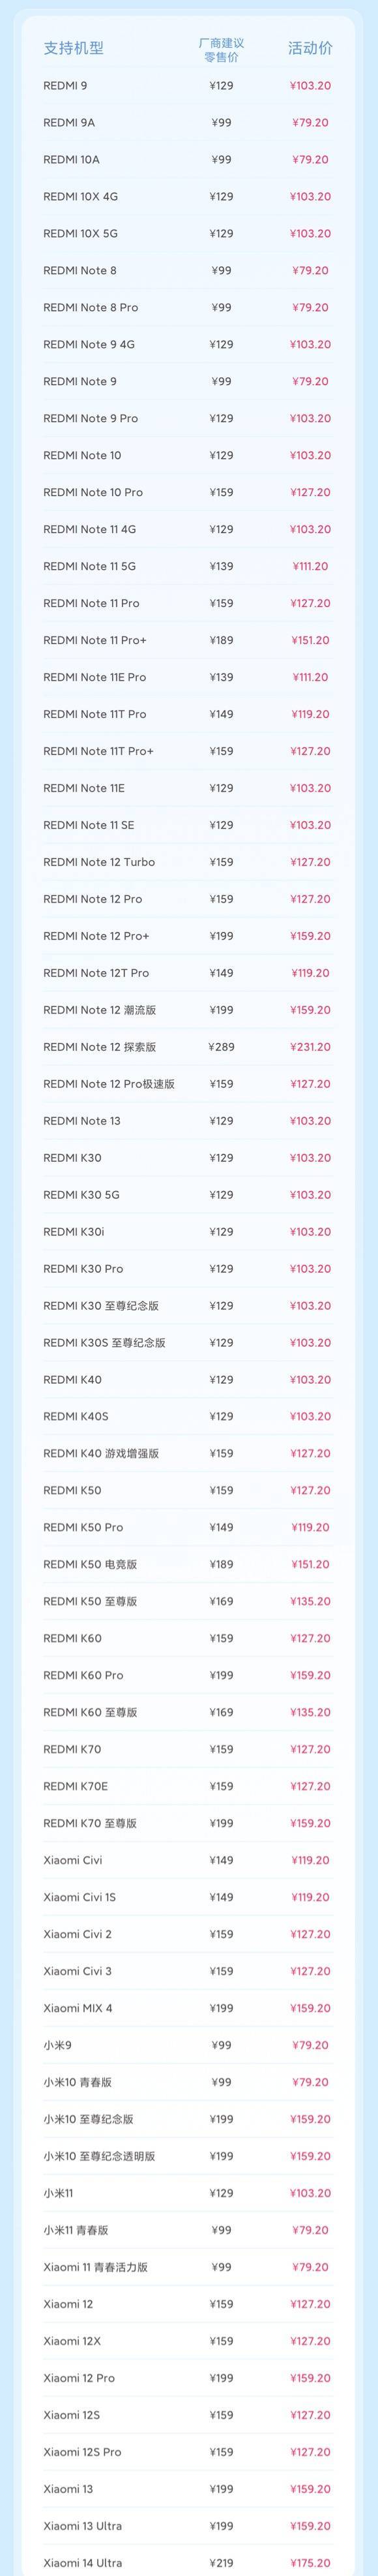Select the REDMI Note 8 Pro model name
Image resolution: width=378 pixels, height=2576 pixels.
[x=91, y=308]
